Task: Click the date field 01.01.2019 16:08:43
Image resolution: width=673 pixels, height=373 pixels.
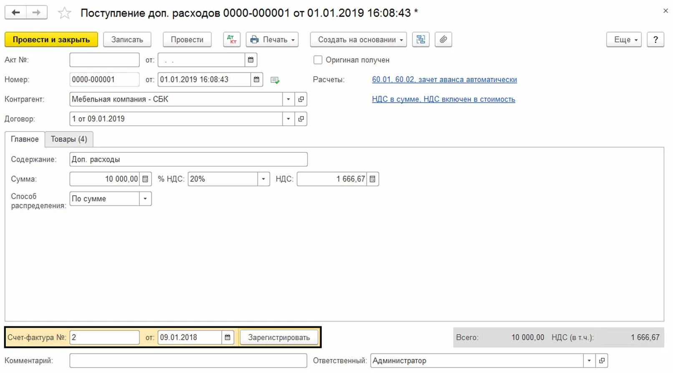Action: tap(204, 80)
